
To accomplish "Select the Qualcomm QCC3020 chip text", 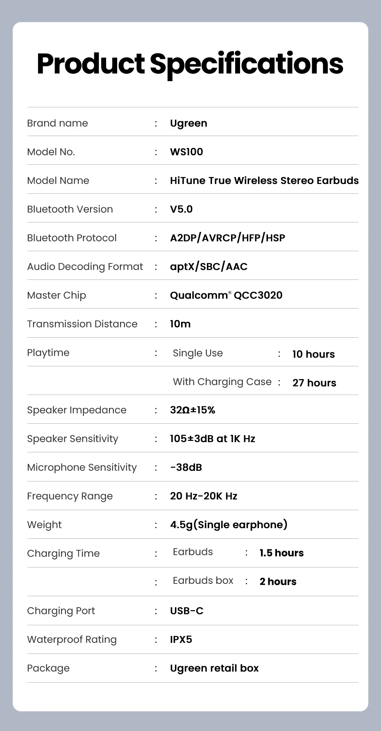I will click(226, 295).
